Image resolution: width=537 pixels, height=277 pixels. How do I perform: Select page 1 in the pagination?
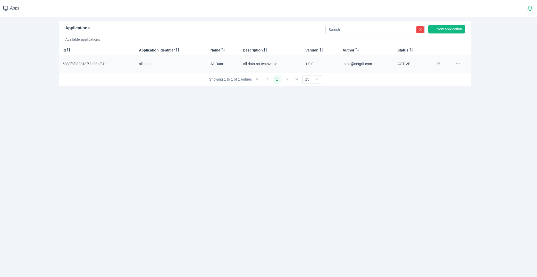(x=277, y=79)
